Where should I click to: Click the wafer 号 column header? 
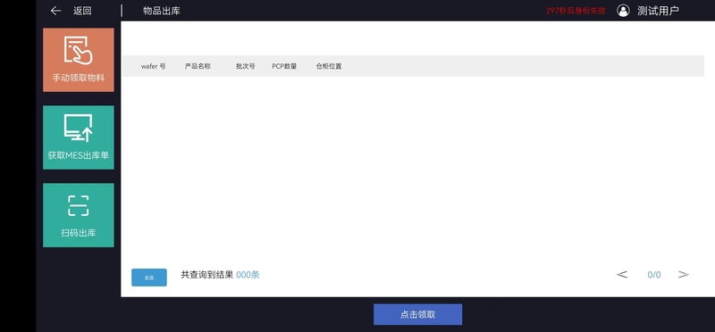click(x=153, y=66)
